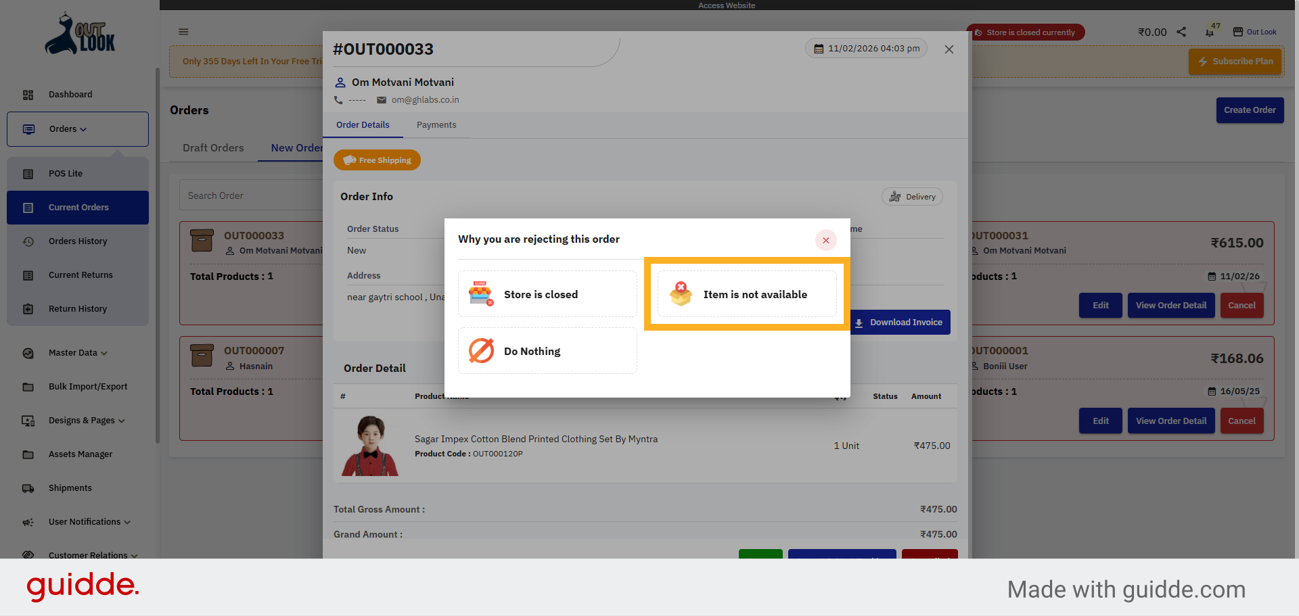The height and width of the screenshot is (616, 1299).
Task: Cancel order OUT000031
Action: tap(1242, 306)
